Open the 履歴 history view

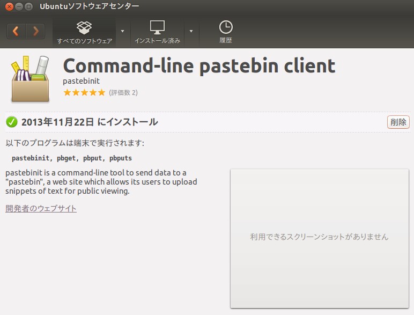[x=226, y=32]
